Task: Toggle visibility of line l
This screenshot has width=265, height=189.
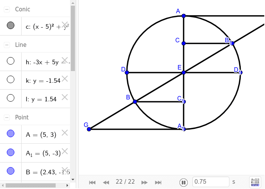Action: (x=11, y=98)
